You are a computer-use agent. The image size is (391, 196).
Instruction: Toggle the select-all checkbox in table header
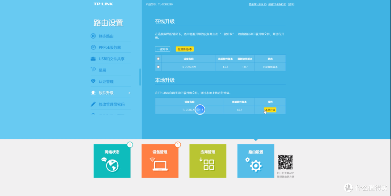(158, 59)
